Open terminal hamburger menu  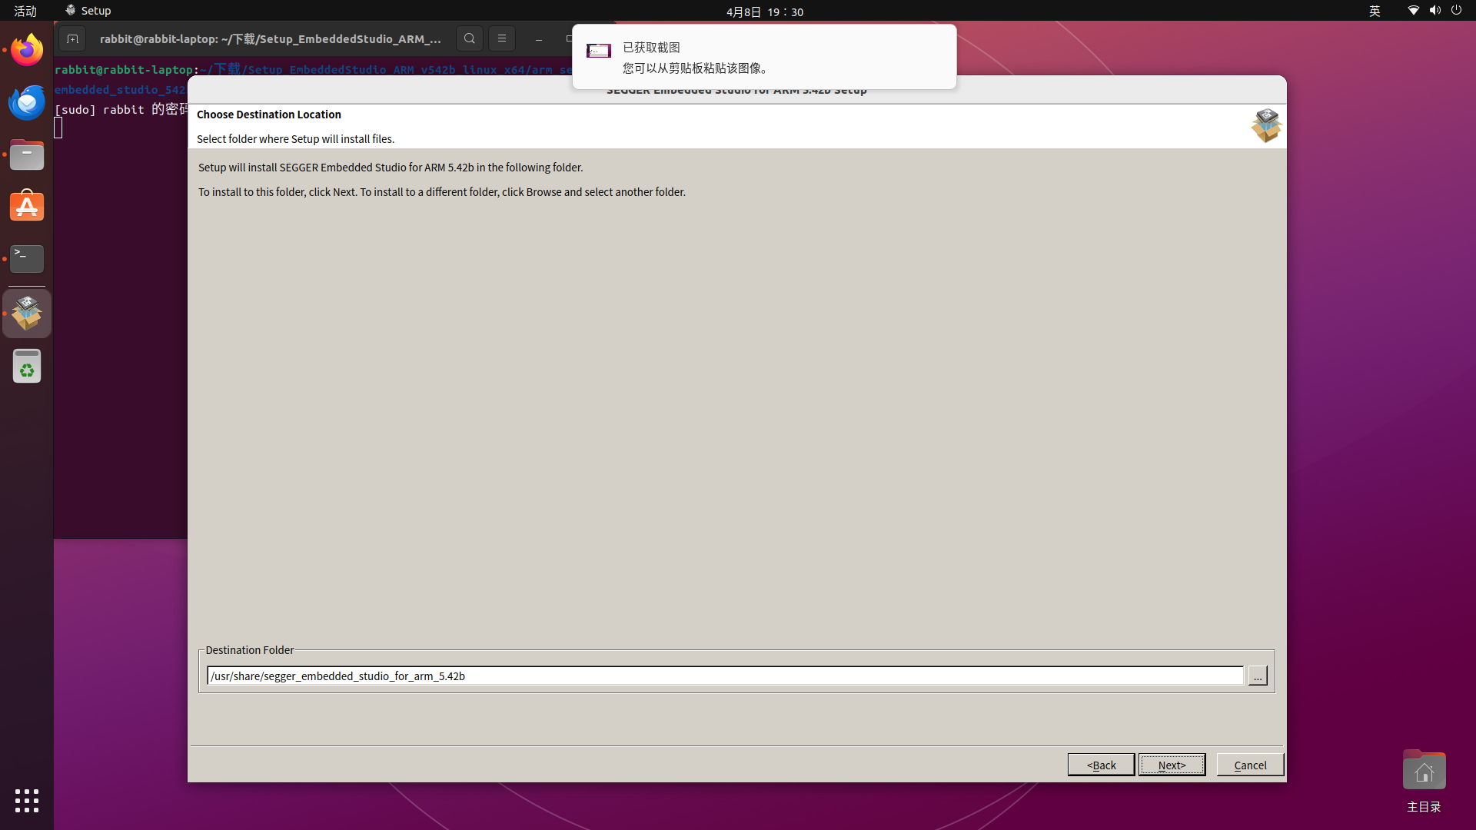(502, 38)
